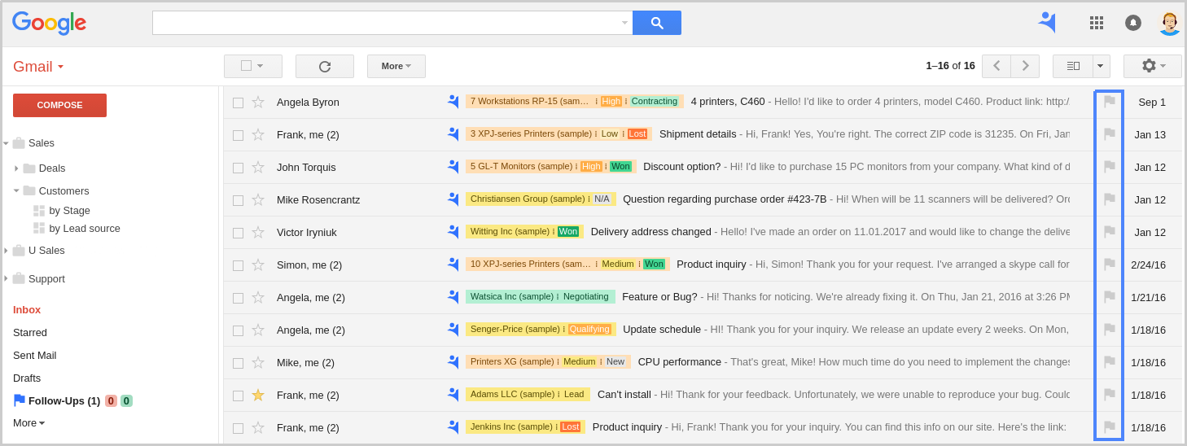Flag the Delivery address changed email
This screenshot has width=1187, height=446.
point(1109,232)
